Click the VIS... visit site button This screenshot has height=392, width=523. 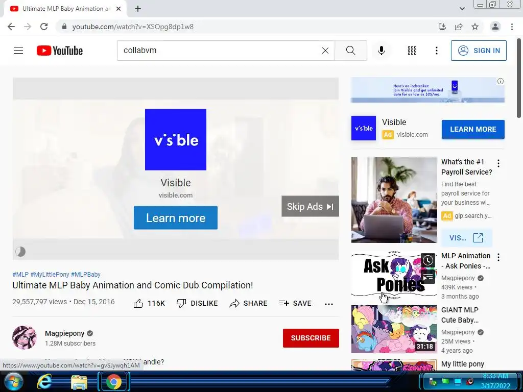(x=466, y=238)
